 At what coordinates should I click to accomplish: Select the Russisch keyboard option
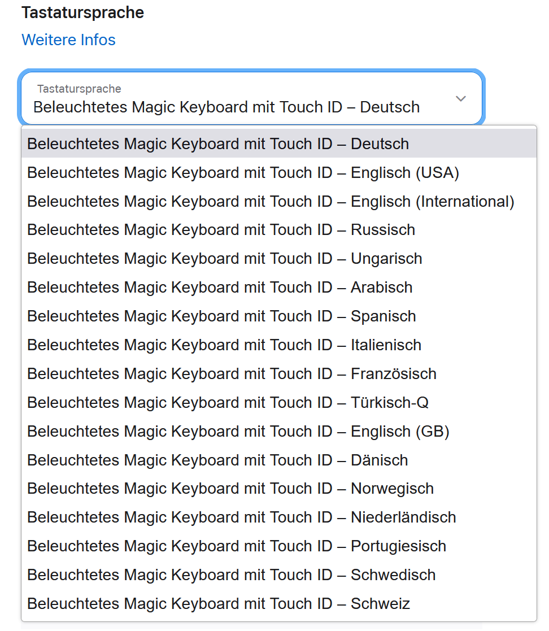pos(279,230)
